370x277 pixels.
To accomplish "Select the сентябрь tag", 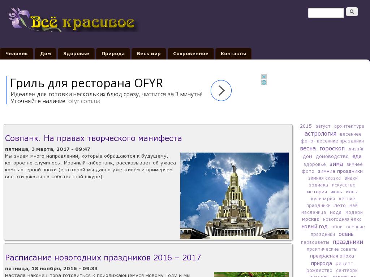I will coord(347,271).
